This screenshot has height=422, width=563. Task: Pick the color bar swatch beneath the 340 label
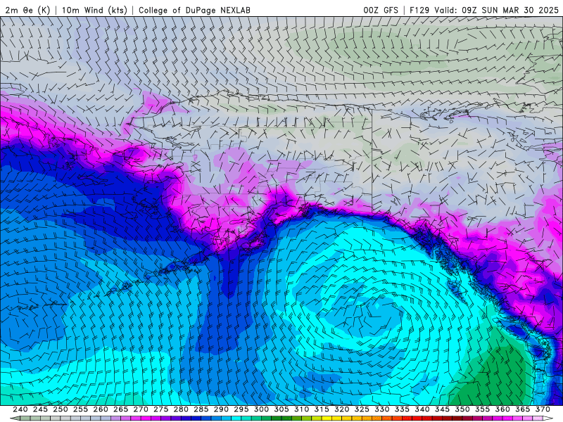click(427, 418)
